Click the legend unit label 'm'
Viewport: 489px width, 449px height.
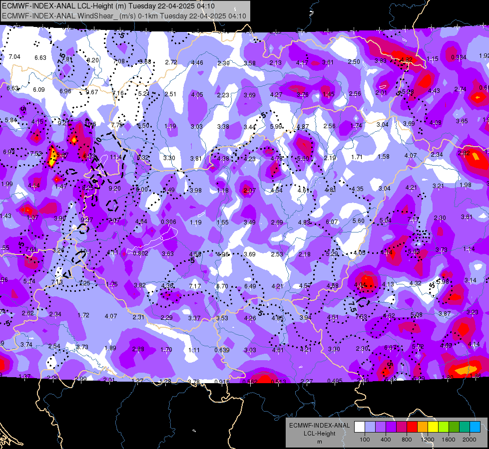coord(320,442)
